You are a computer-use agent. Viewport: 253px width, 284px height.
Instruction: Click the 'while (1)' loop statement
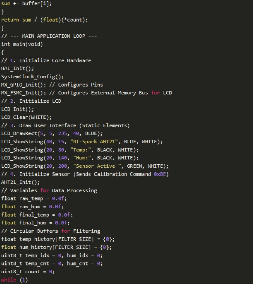coord(14,280)
